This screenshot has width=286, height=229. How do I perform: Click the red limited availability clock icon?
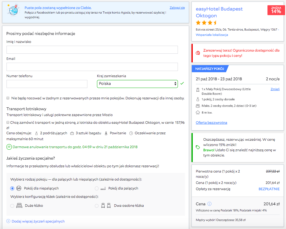pyautogui.click(x=198, y=53)
